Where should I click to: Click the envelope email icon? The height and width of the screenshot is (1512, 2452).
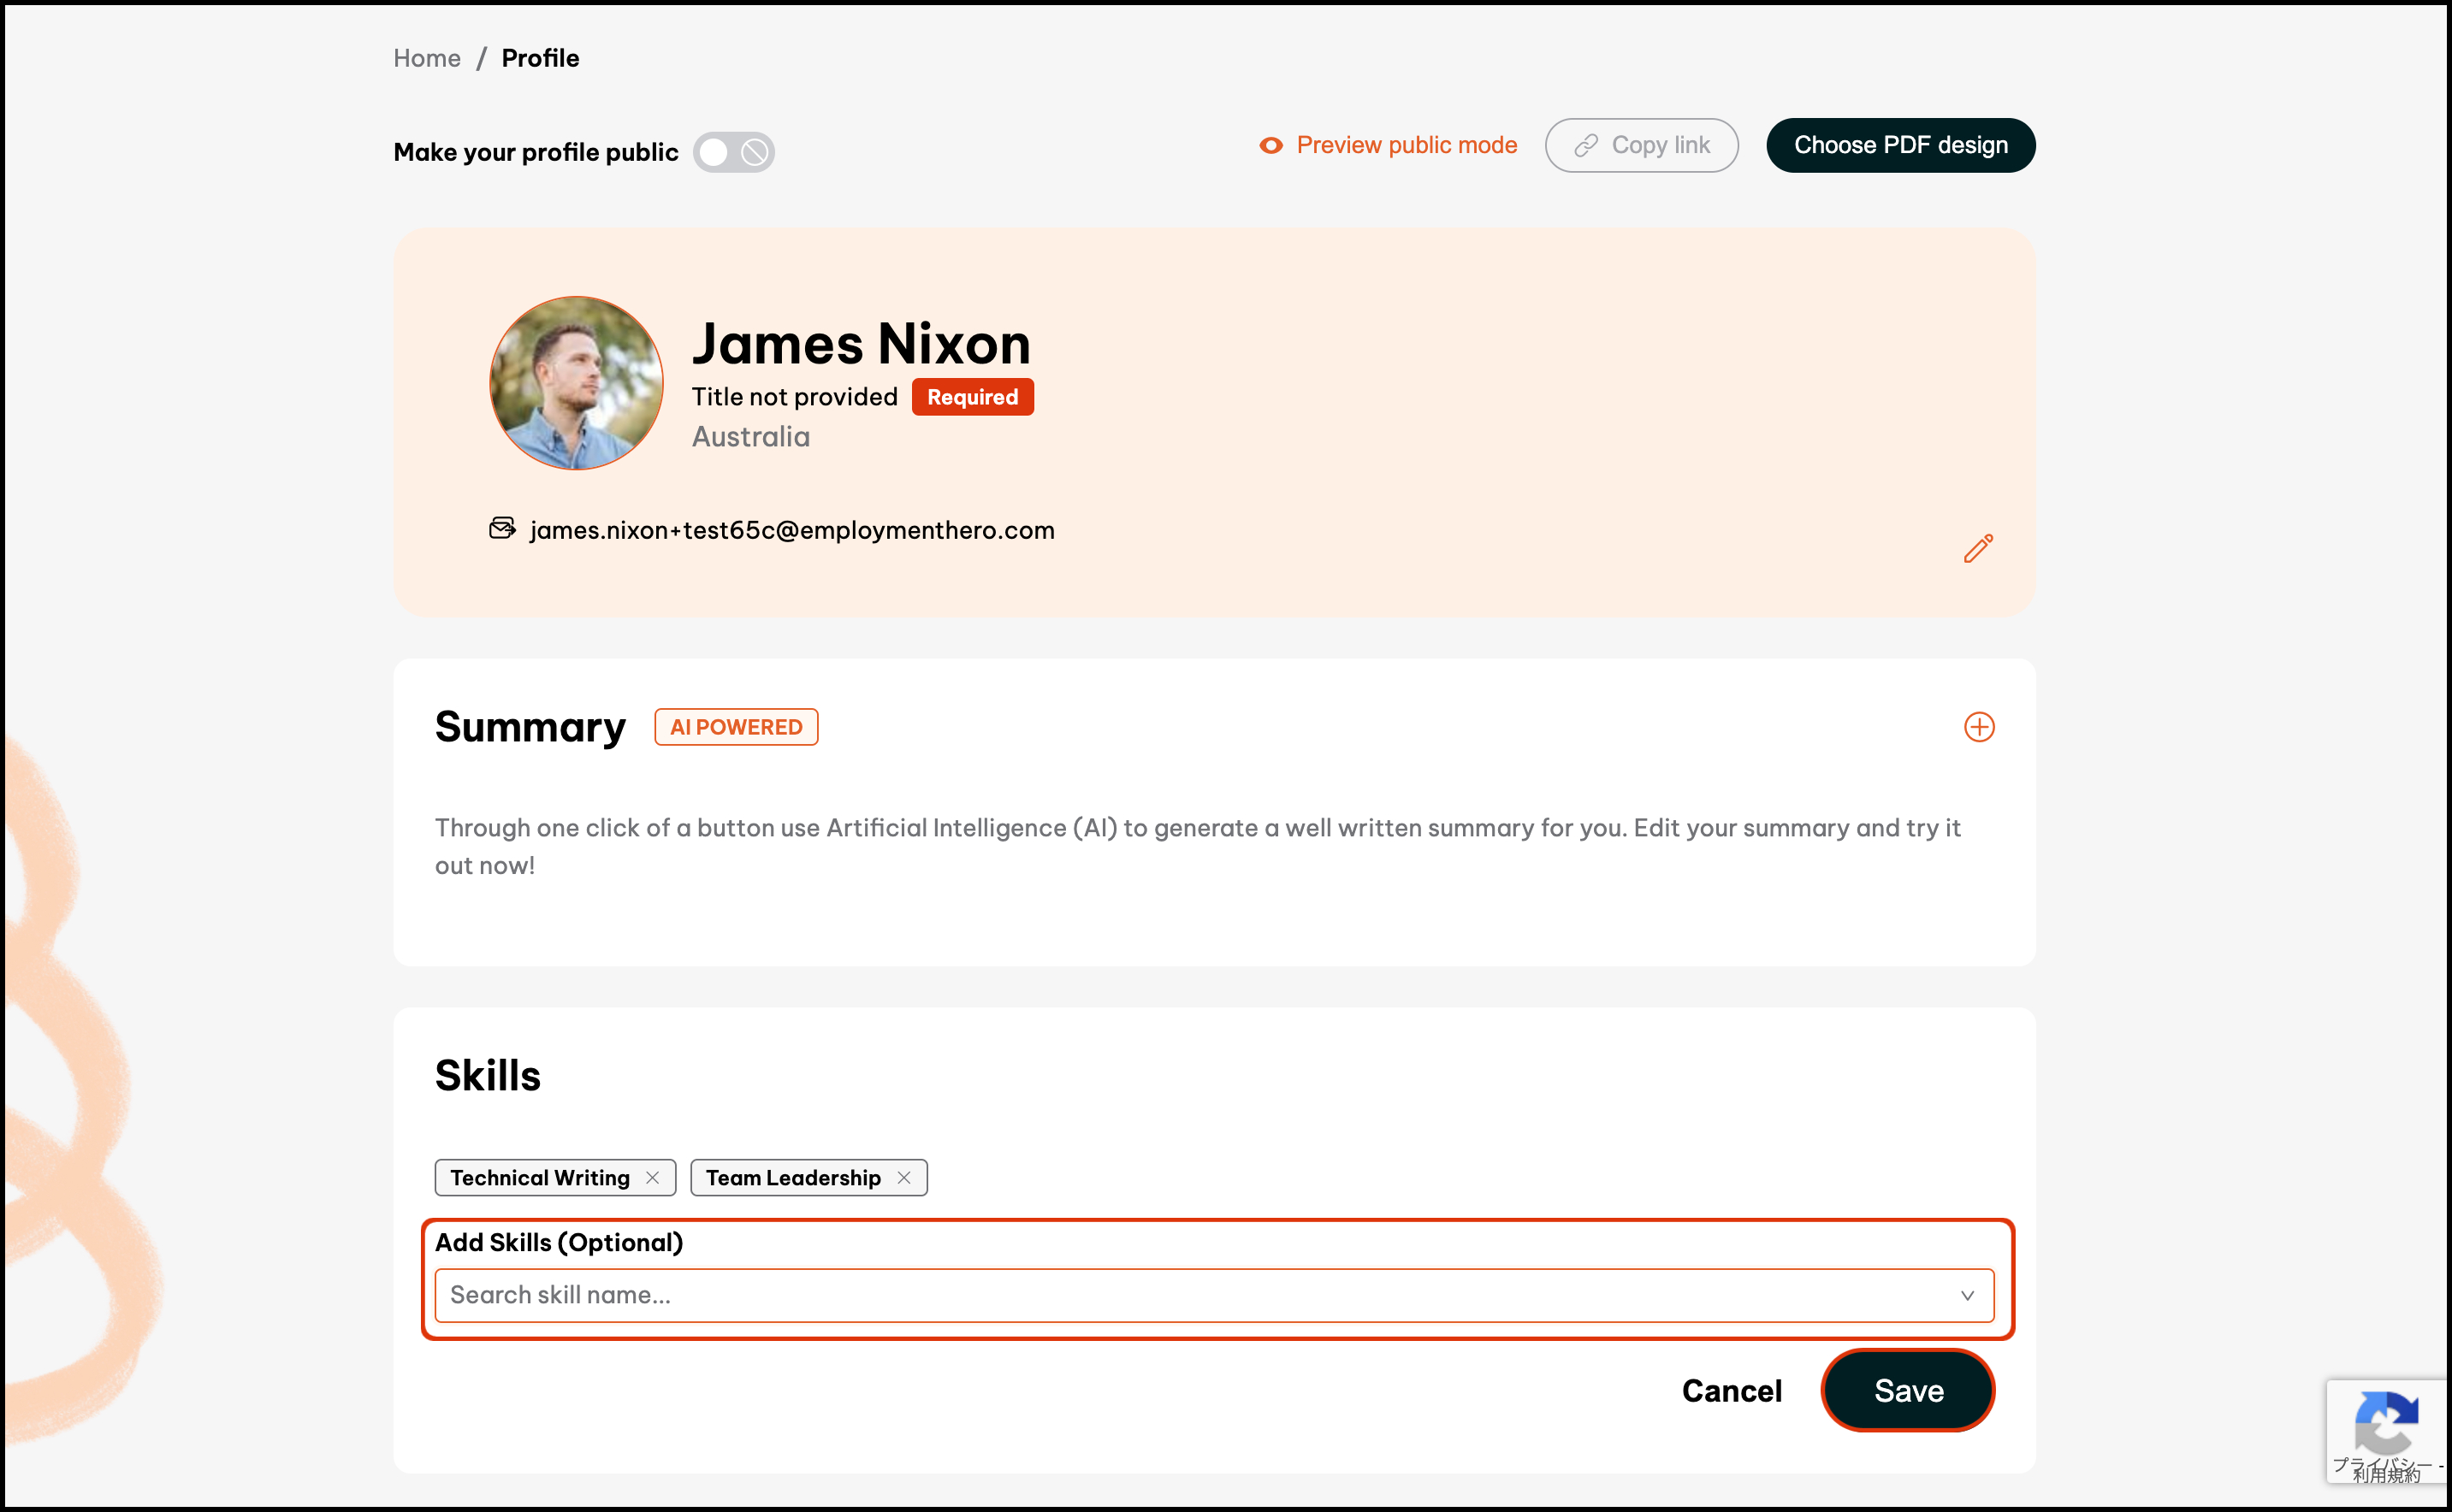502,528
